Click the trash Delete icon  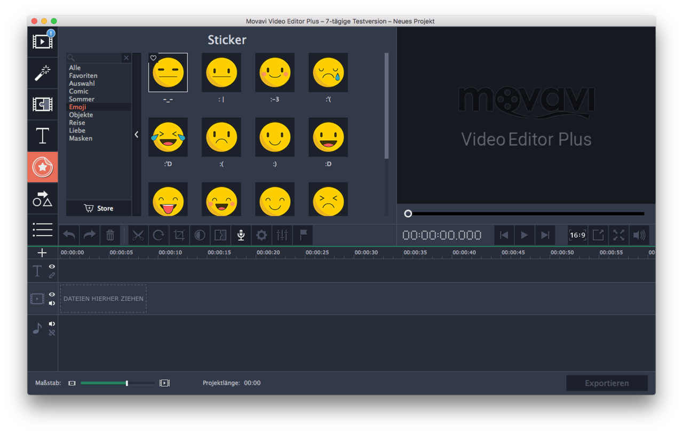[x=110, y=235]
